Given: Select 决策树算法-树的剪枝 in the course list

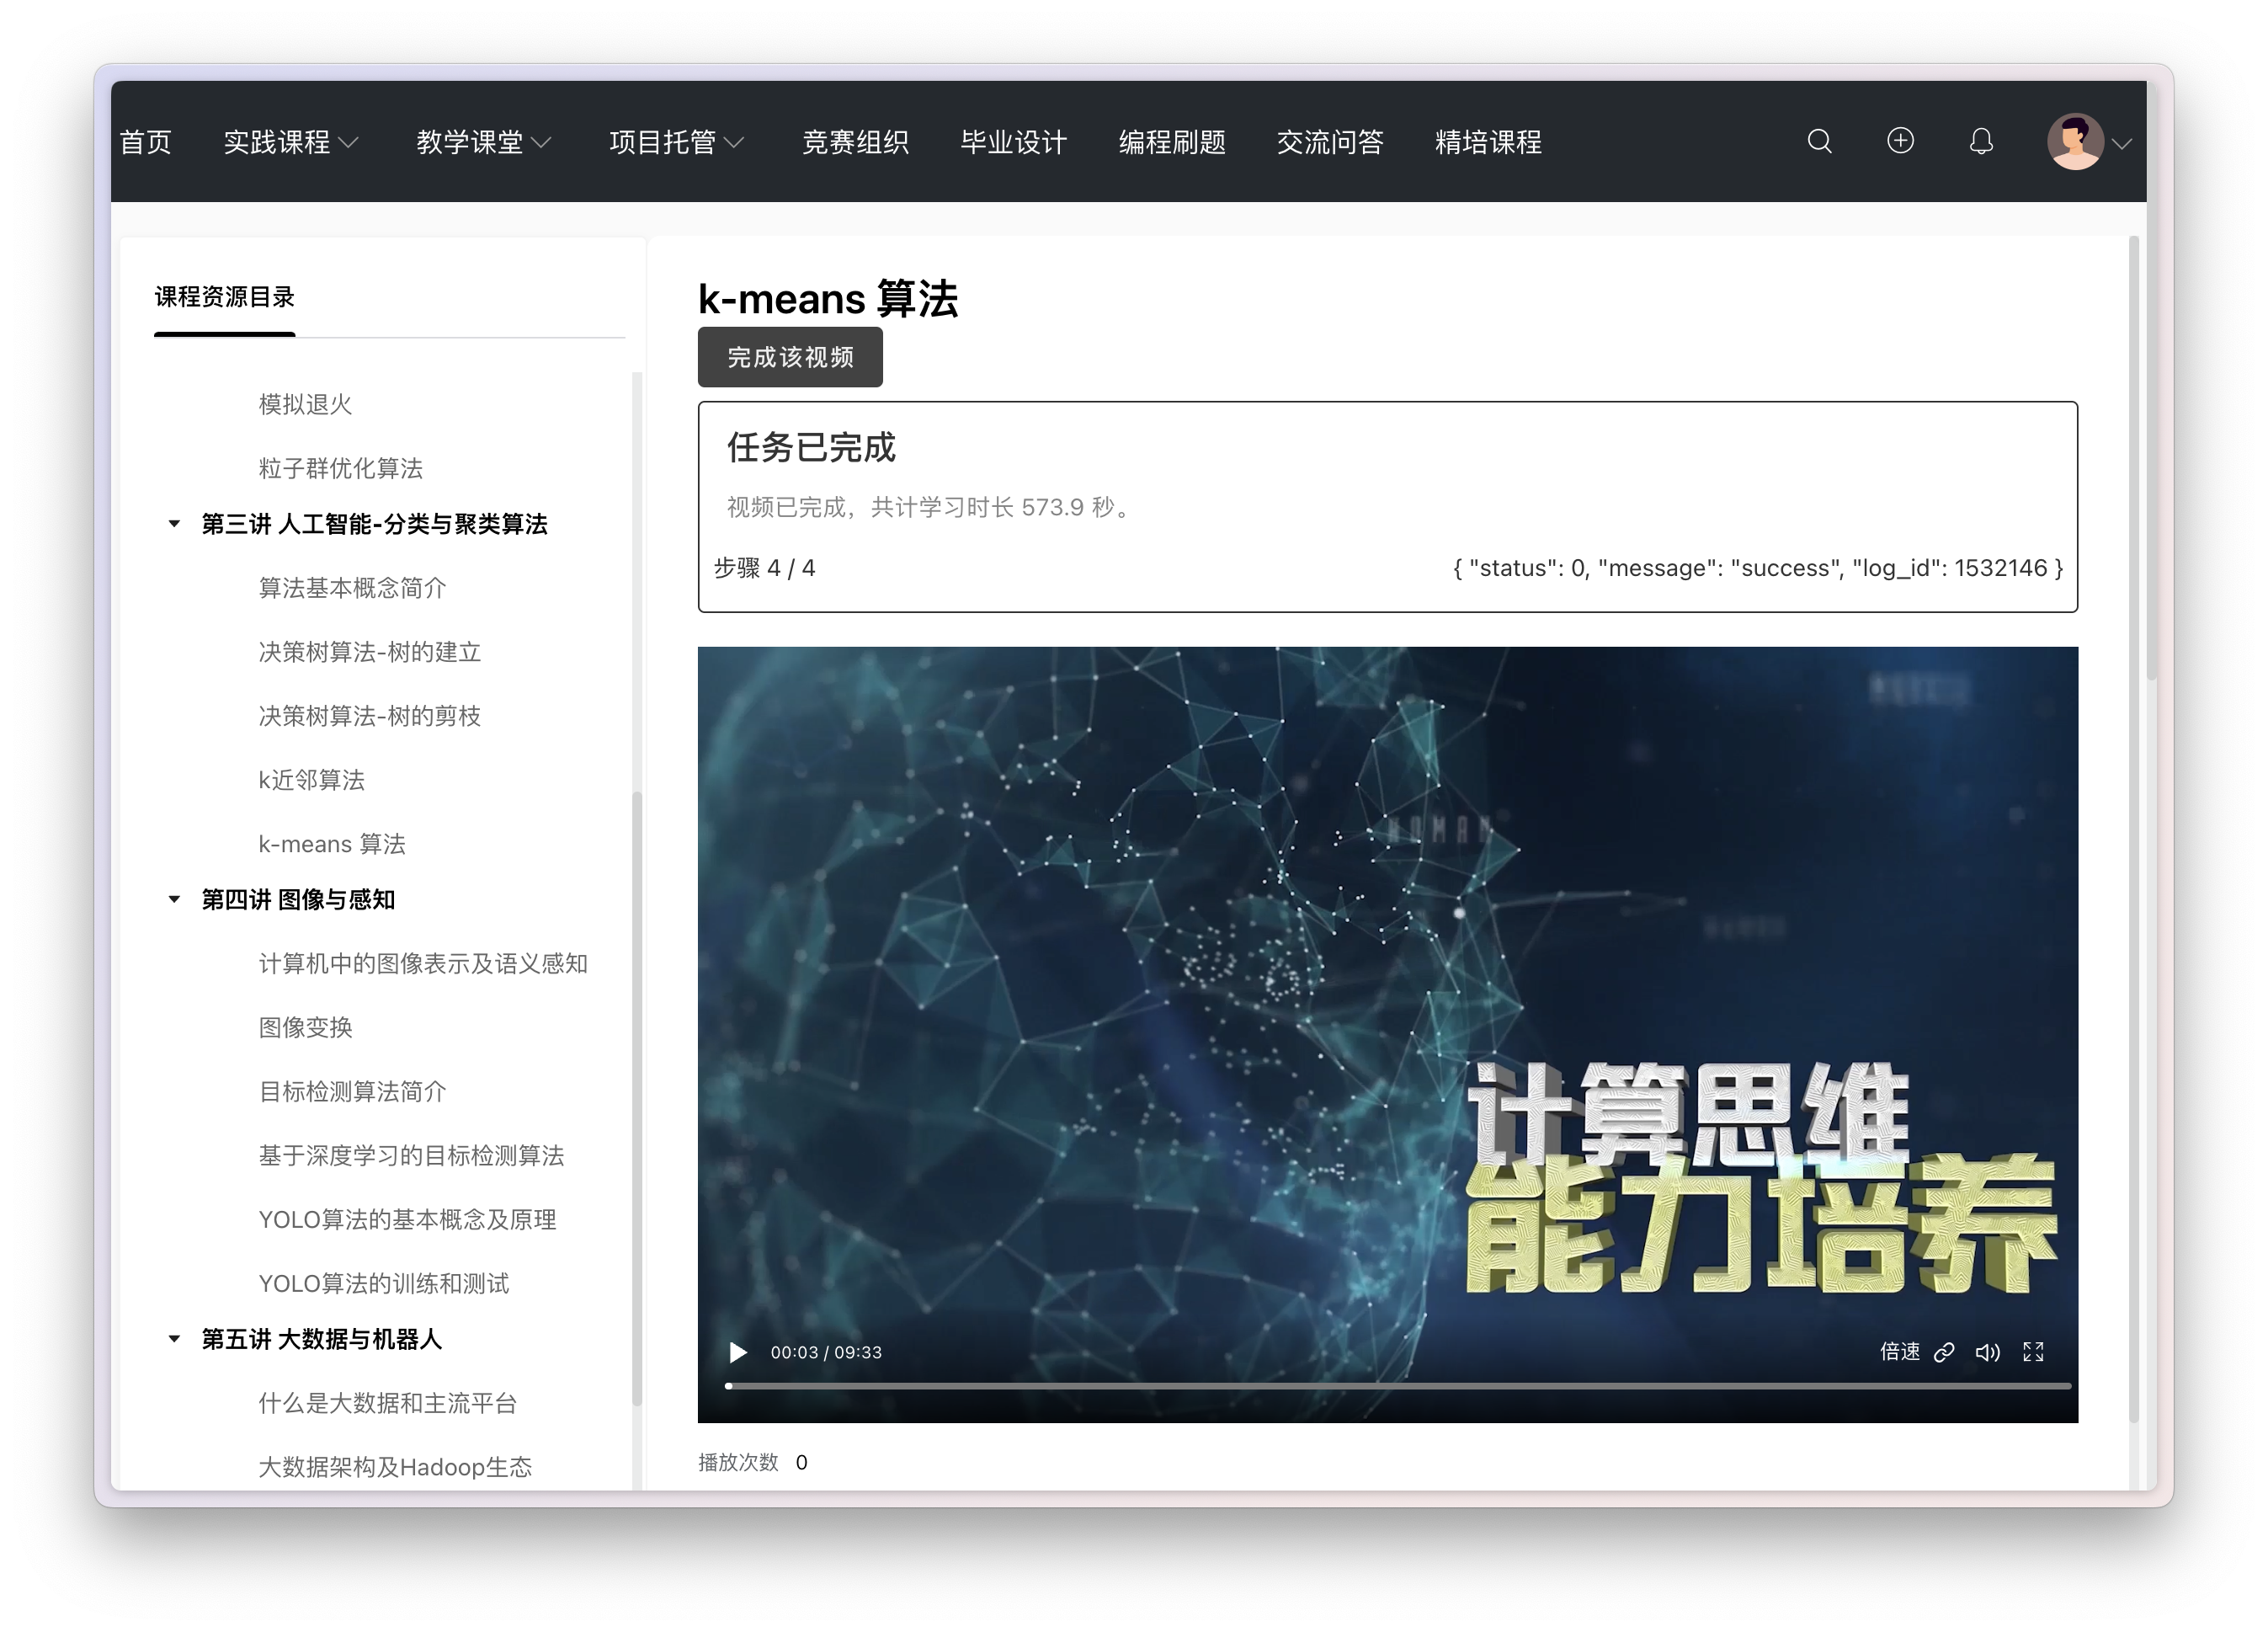Looking at the screenshot, I should [369, 716].
